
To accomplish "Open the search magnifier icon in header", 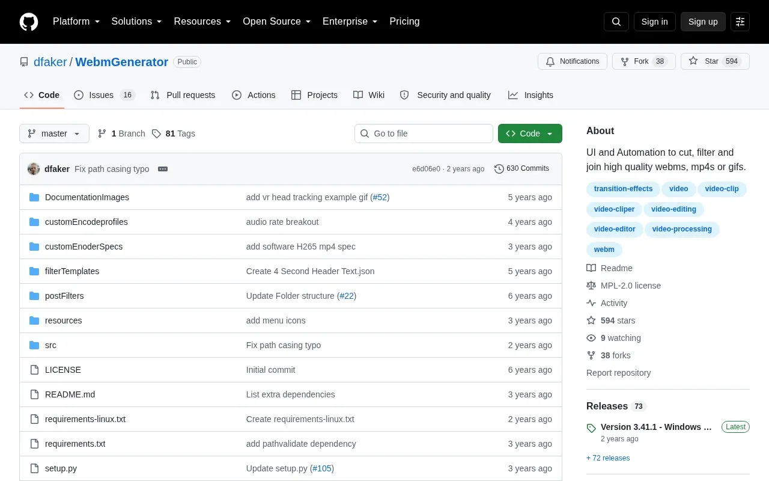I will (616, 22).
